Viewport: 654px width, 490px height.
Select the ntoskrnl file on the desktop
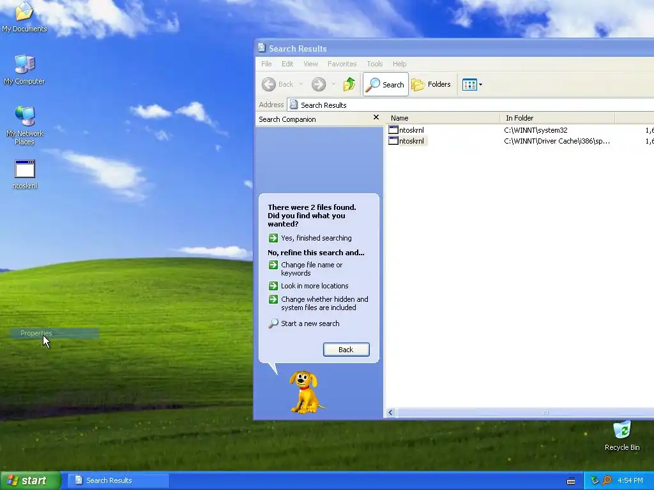click(x=25, y=174)
